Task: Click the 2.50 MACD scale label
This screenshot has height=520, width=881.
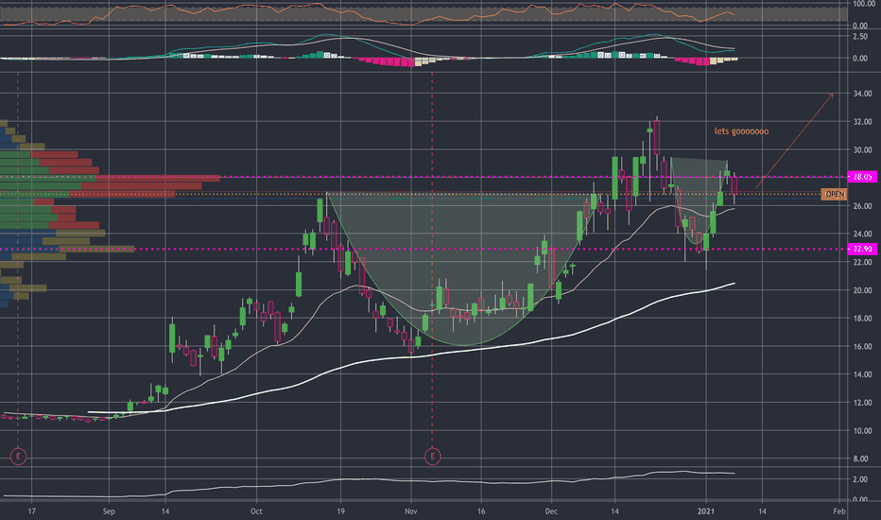Action: point(860,37)
